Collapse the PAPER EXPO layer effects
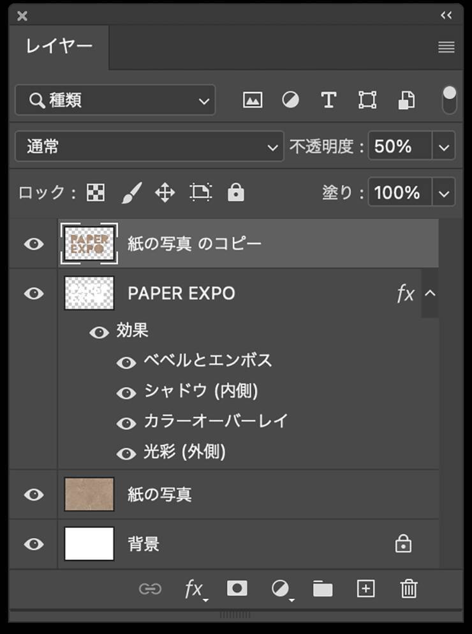Viewport: 472px width, 634px height. tap(431, 294)
